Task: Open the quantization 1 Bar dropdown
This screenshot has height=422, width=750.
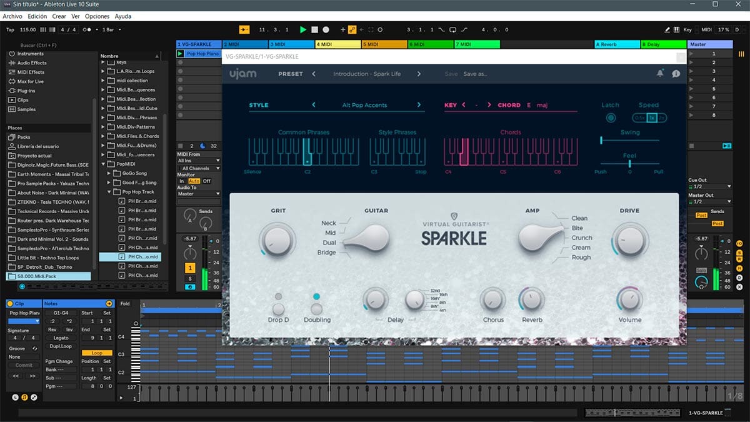Action: pos(111,29)
